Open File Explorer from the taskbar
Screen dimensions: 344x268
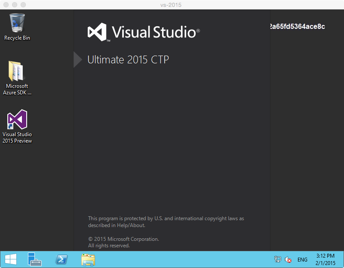(88, 260)
